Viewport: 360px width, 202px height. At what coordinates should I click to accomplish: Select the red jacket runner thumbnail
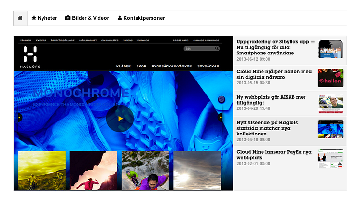pyautogui.click(x=94, y=171)
